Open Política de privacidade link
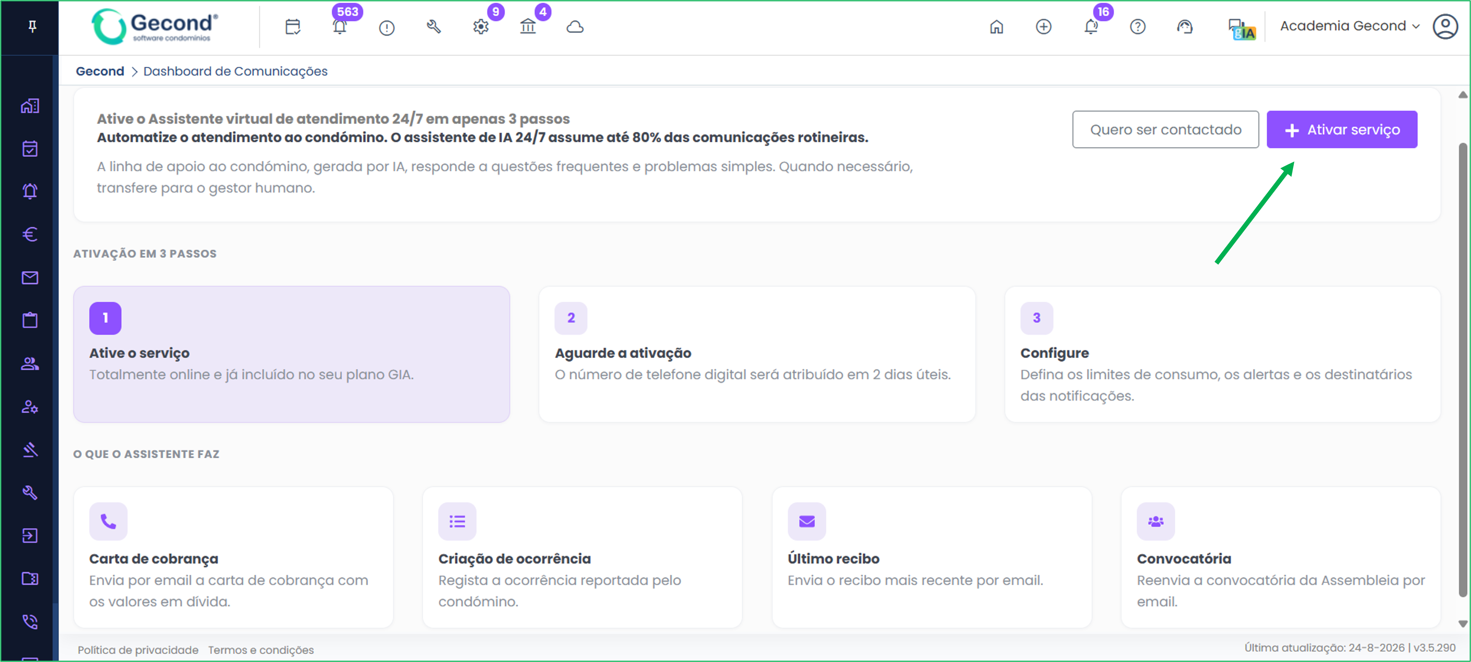 138,650
